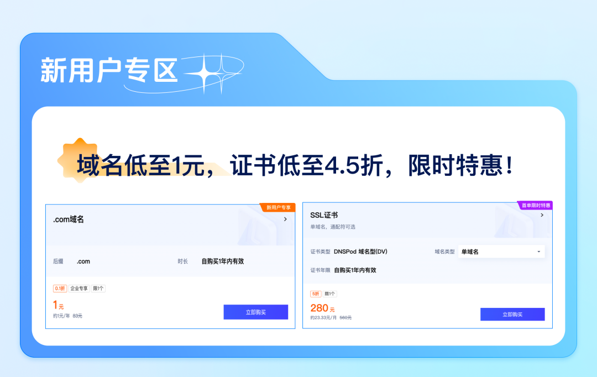
Task: Click the 新用户专享 corner badge
Action: [278, 207]
